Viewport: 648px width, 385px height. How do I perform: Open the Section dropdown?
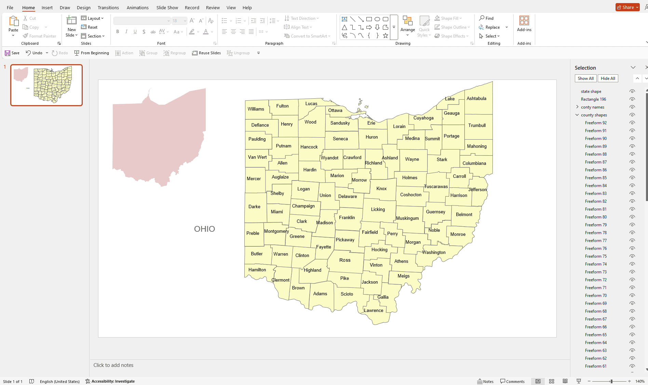[x=93, y=36]
